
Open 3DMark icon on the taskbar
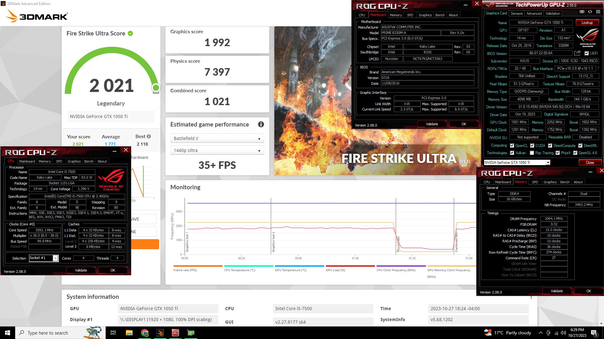click(x=160, y=333)
